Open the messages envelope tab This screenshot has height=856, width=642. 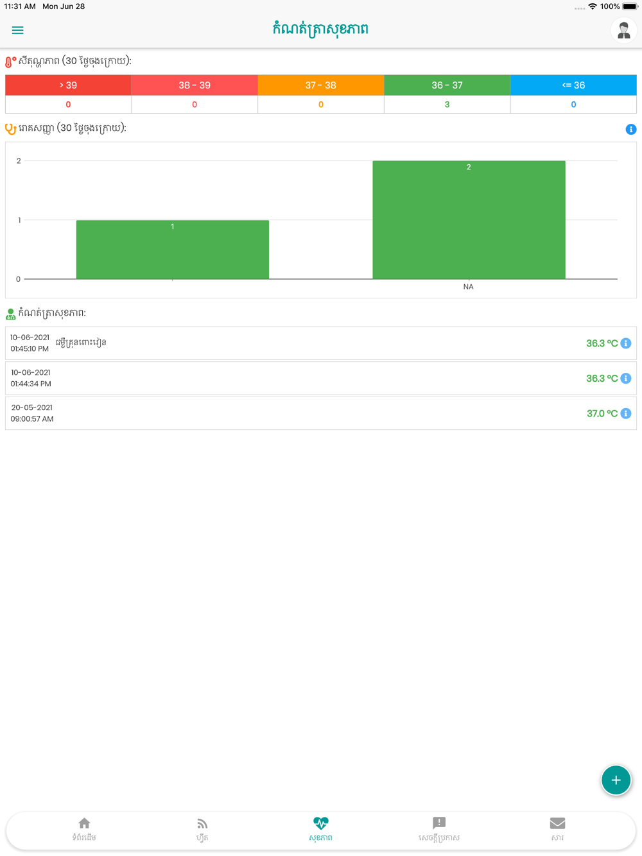(x=557, y=830)
